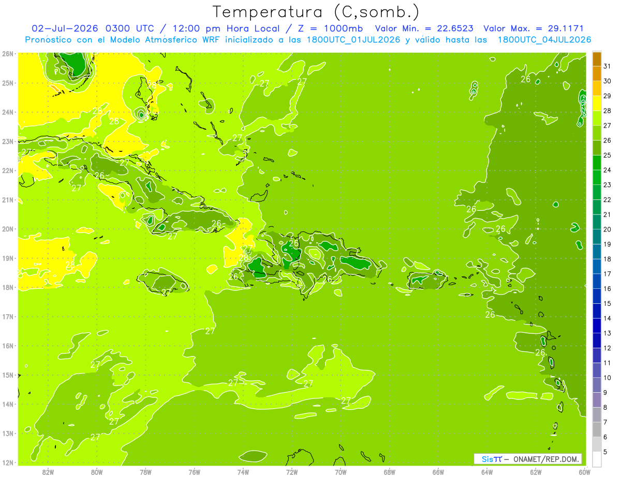Click the 66W longitude axis label

[438, 472]
